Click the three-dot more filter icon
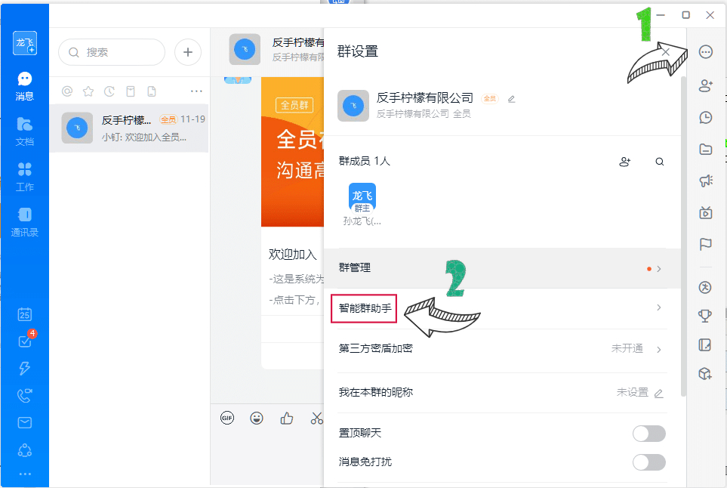This screenshot has height=488, width=727. [x=196, y=91]
